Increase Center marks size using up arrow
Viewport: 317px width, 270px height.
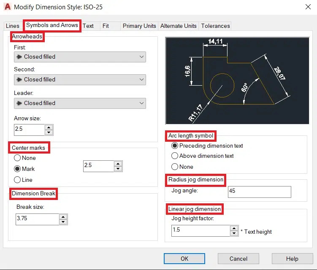118,163
